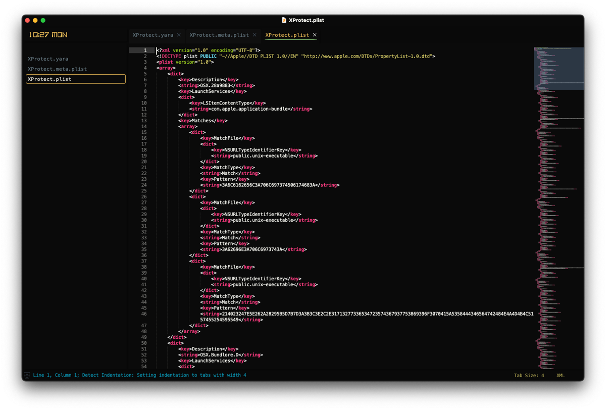Click the document icon beside XProtect.plist title
The height and width of the screenshot is (410, 606).
(x=284, y=20)
